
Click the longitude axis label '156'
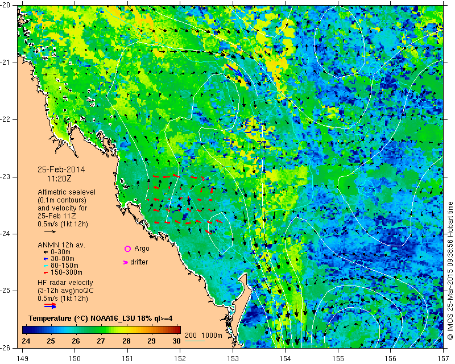pos(391,359)
